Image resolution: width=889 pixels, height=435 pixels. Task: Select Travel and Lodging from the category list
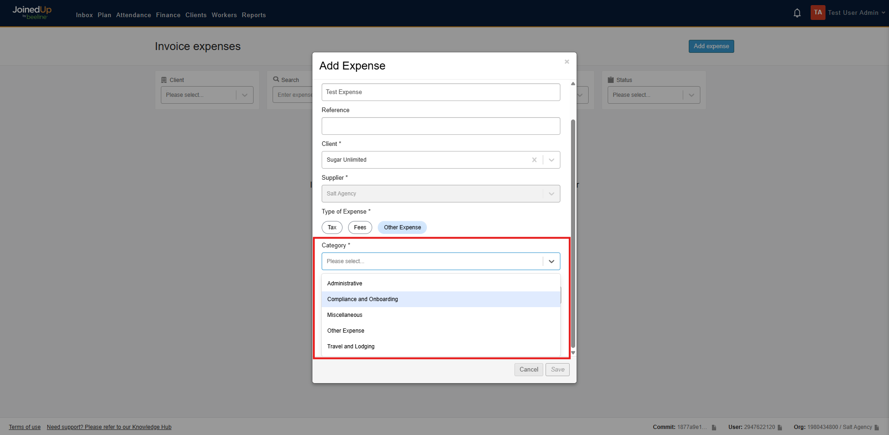click(x=351, y=346)
